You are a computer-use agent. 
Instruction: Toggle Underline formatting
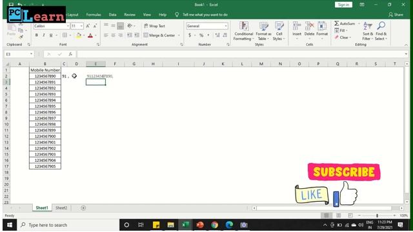point(51,35)
